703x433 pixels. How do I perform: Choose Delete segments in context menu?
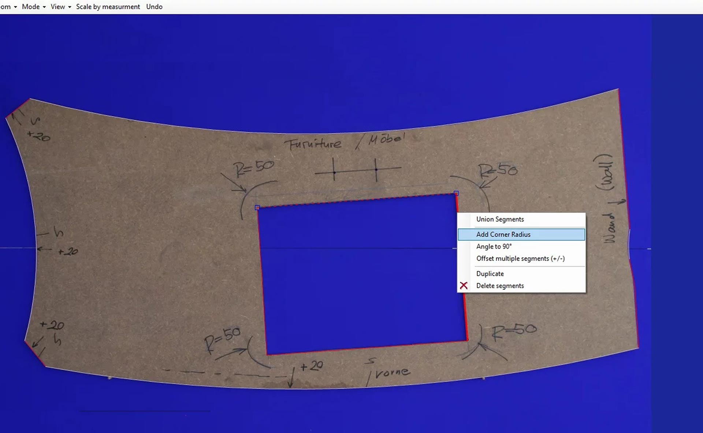point(500,286)
